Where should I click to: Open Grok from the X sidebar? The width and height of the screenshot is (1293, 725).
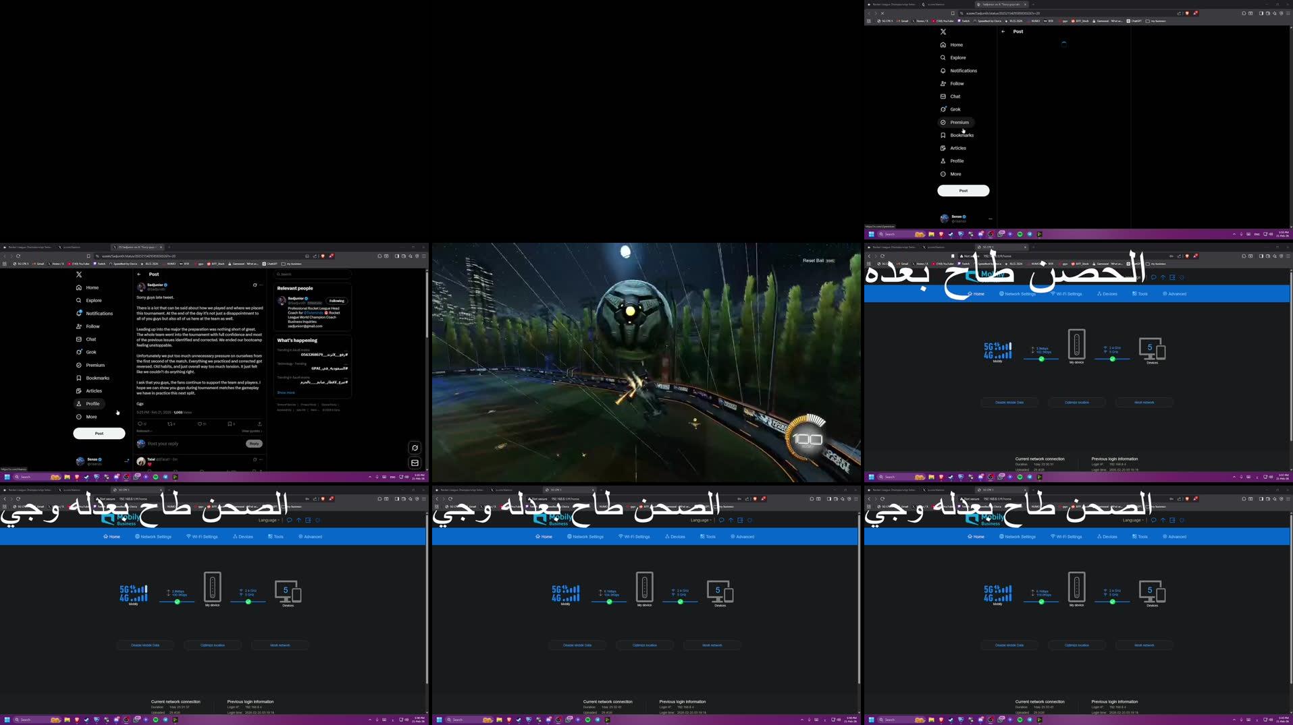click(91, 351)
